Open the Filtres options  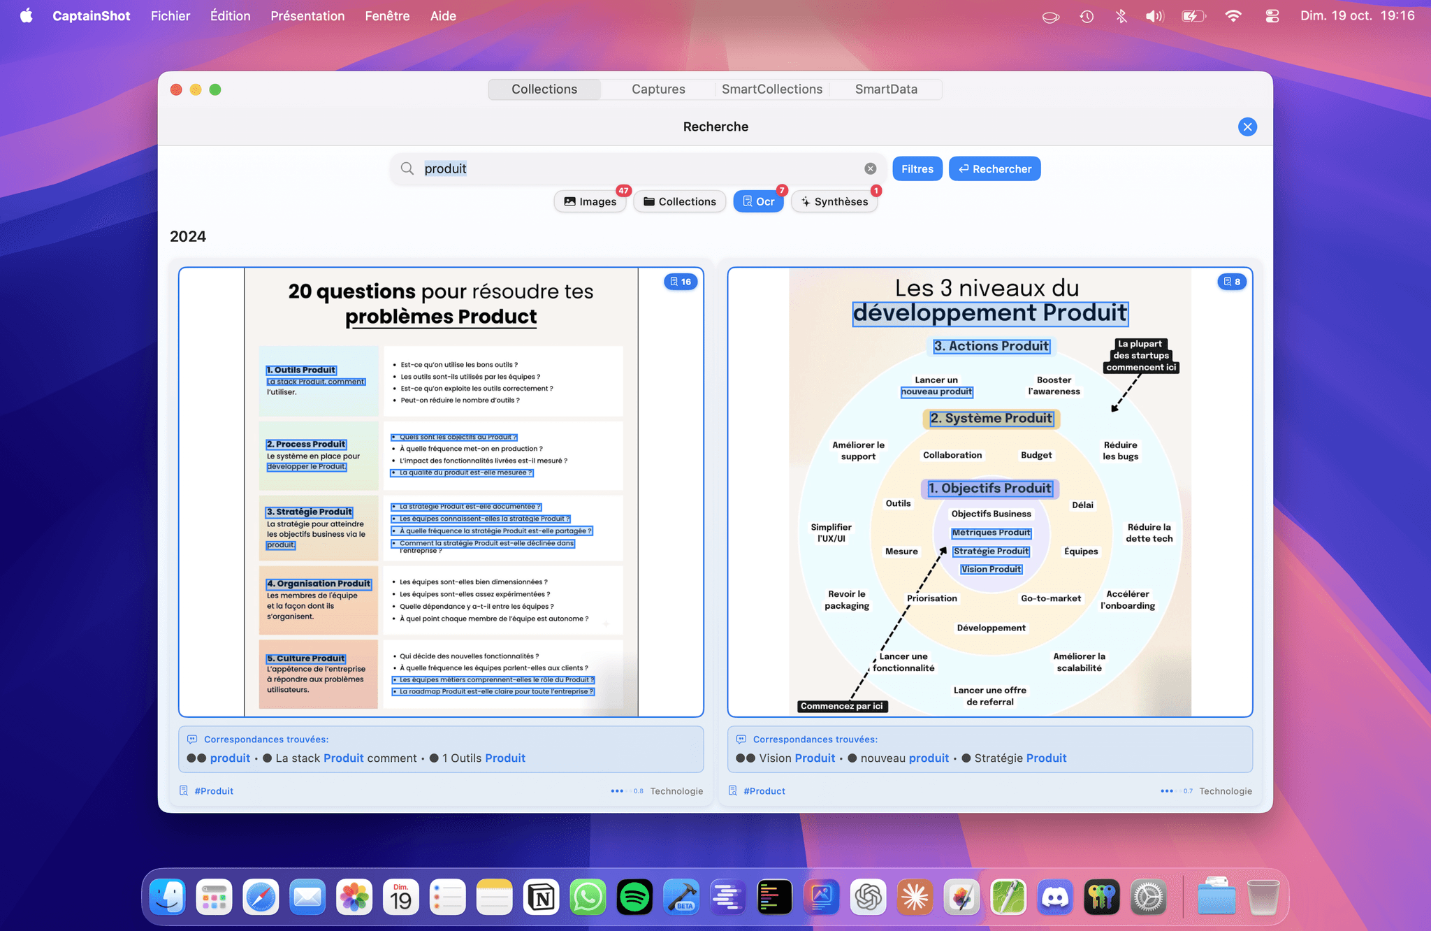[x=917, y=168]
